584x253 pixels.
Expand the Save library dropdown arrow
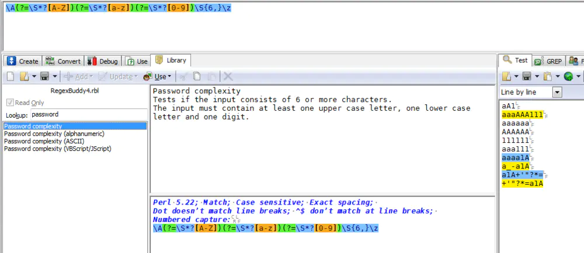[x=55, y=76]
